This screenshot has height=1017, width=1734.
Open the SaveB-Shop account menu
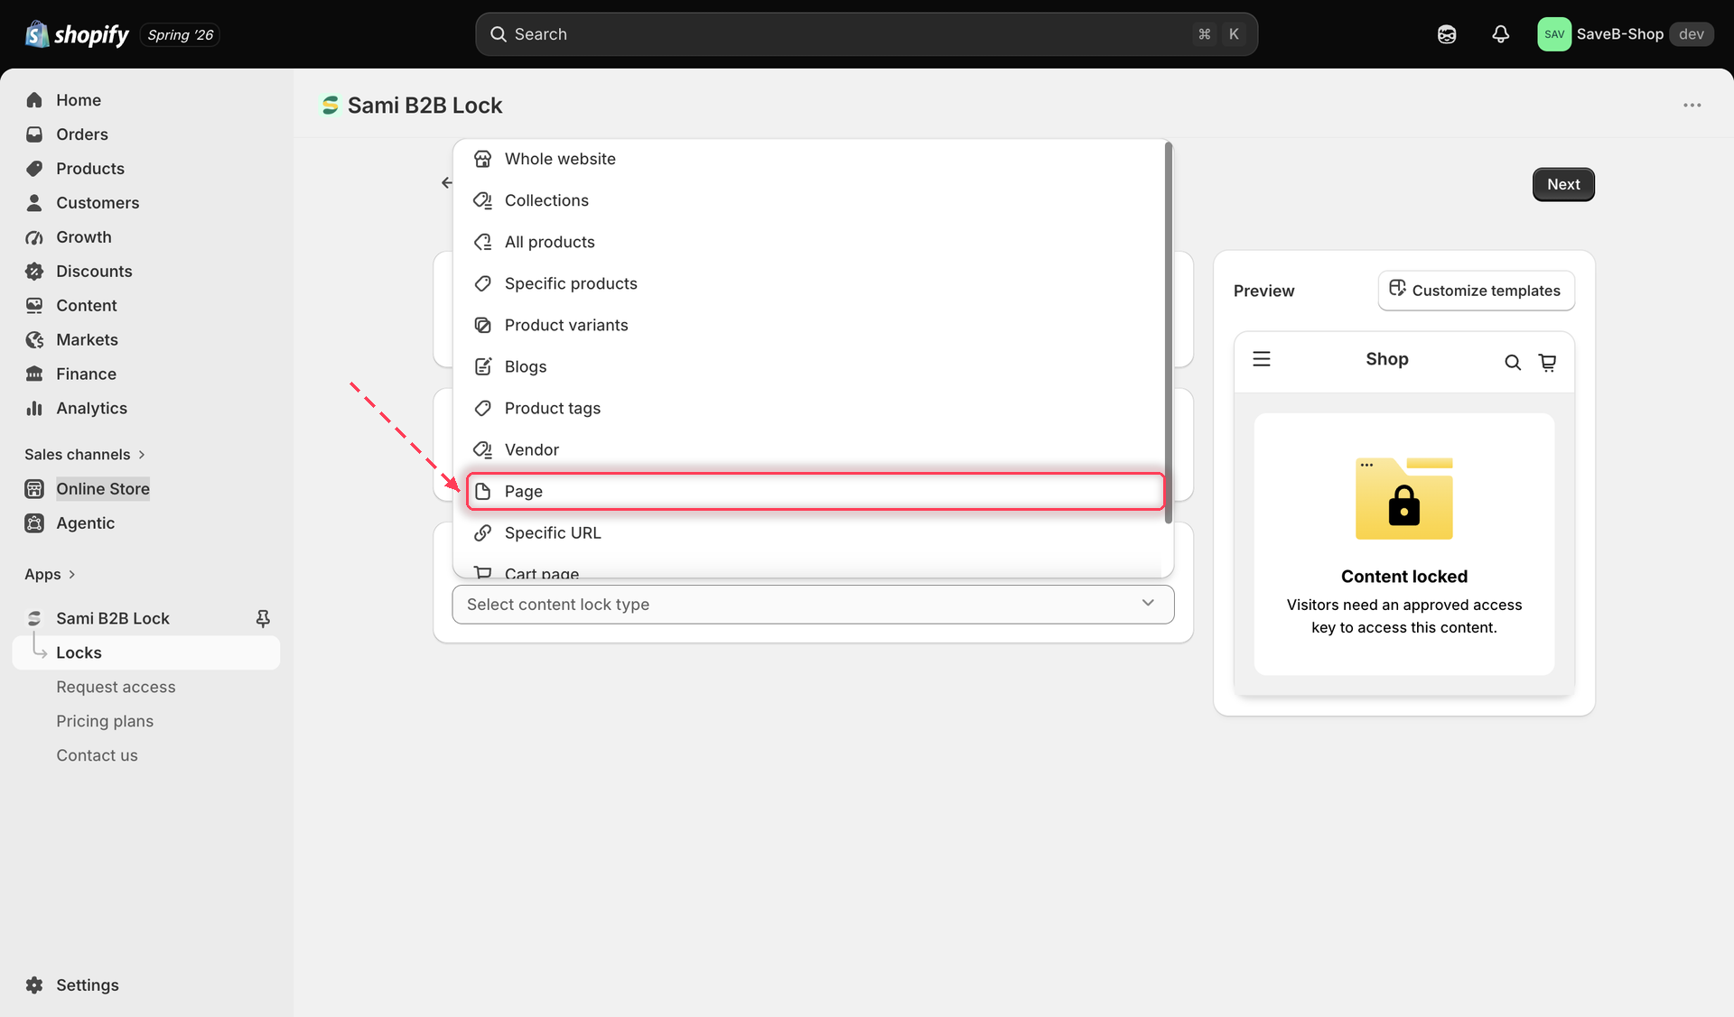pyautogui.click(x=1625, y=34)
